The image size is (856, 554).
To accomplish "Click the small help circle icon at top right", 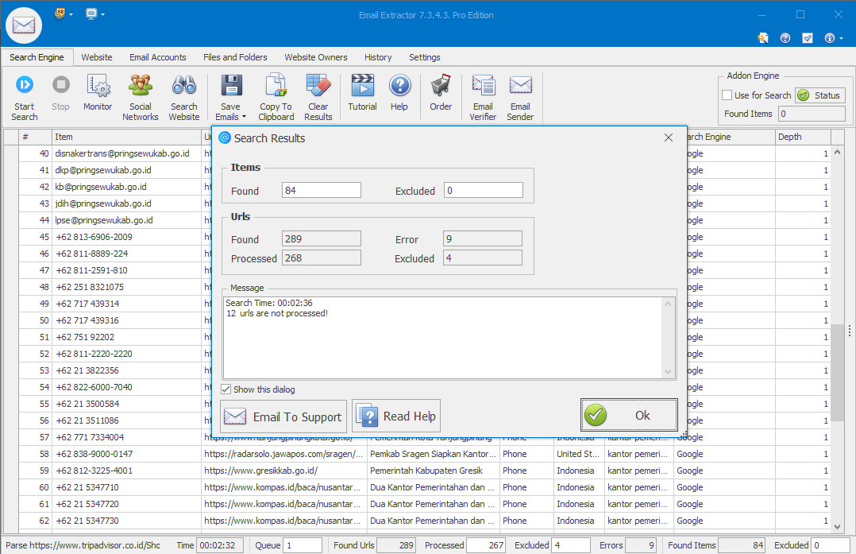I will (x=785, y=37).
